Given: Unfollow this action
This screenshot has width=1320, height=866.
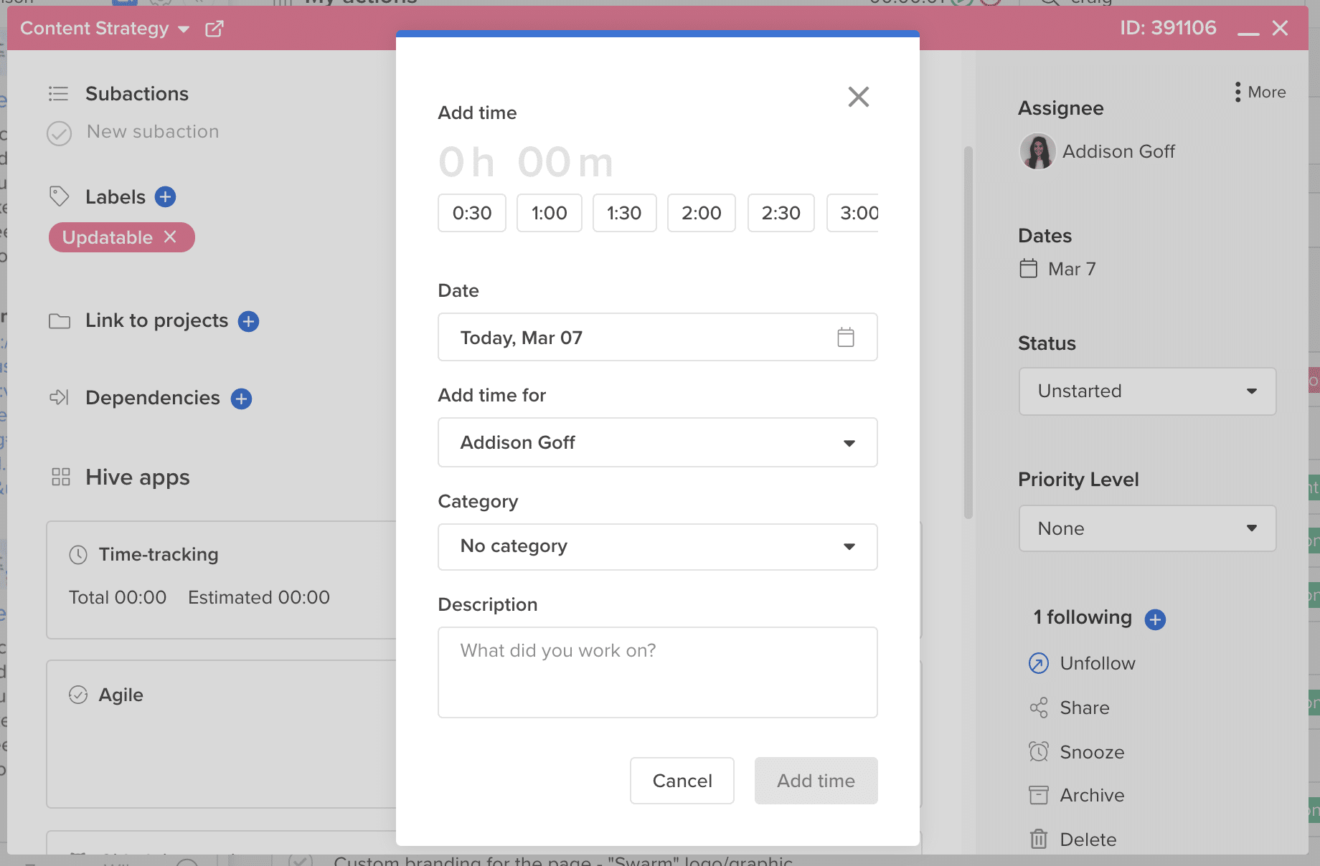Looking at the screenshot, I should click(1038, 663).
